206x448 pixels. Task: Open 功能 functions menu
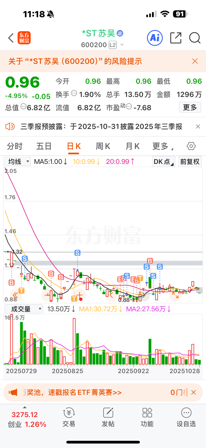point(147,417)
